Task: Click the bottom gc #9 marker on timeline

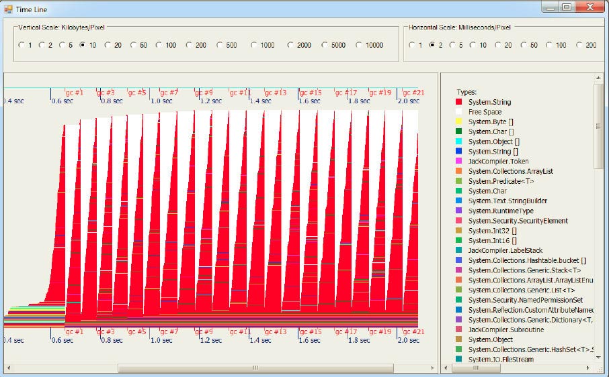Action: coord(204,331)
